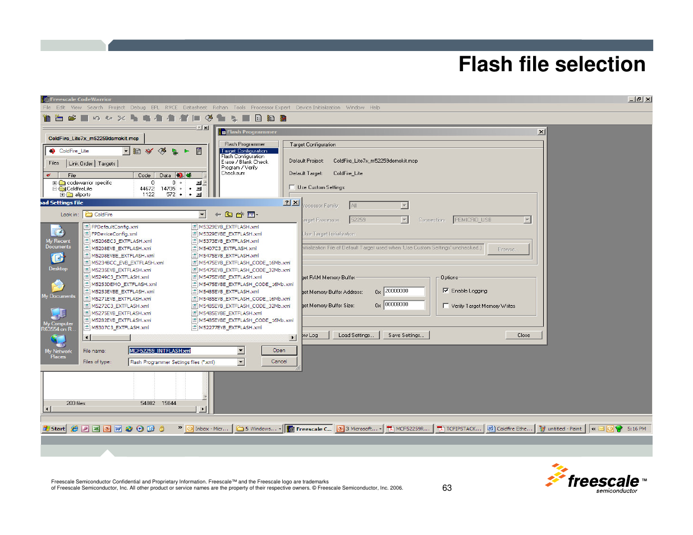Switch to the Targets tab
The height and width of the screenshot is (535, 693).
pyautogui.click(x=107, y=164)
